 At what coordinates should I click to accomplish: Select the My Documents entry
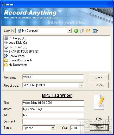(x=16, y=65)
